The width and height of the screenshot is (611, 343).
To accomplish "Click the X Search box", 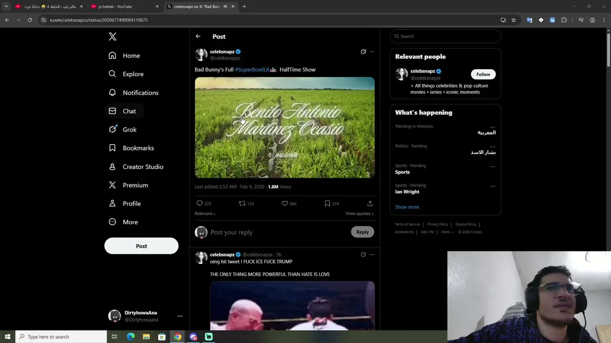I will 445,36.
